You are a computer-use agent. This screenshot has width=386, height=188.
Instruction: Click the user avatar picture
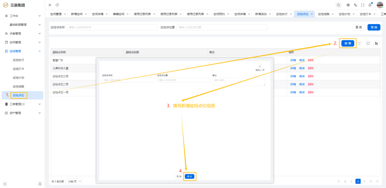380,5
